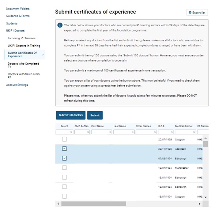Image resolution: width=215 pixels, height=214 pixels.
Task: Click the Manchester medical school cell
Action: [182, 168]
